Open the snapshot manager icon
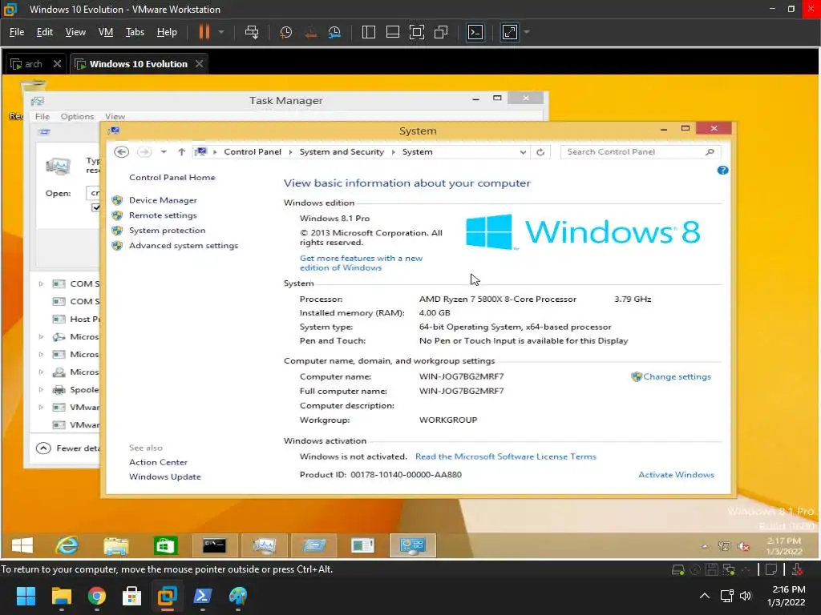 click(x=334, y=32)
